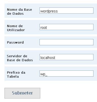This screenshot has height=102, width=97.
Task: Click the "Servidor de Base de Dados" label
Action: pos(20,58)
